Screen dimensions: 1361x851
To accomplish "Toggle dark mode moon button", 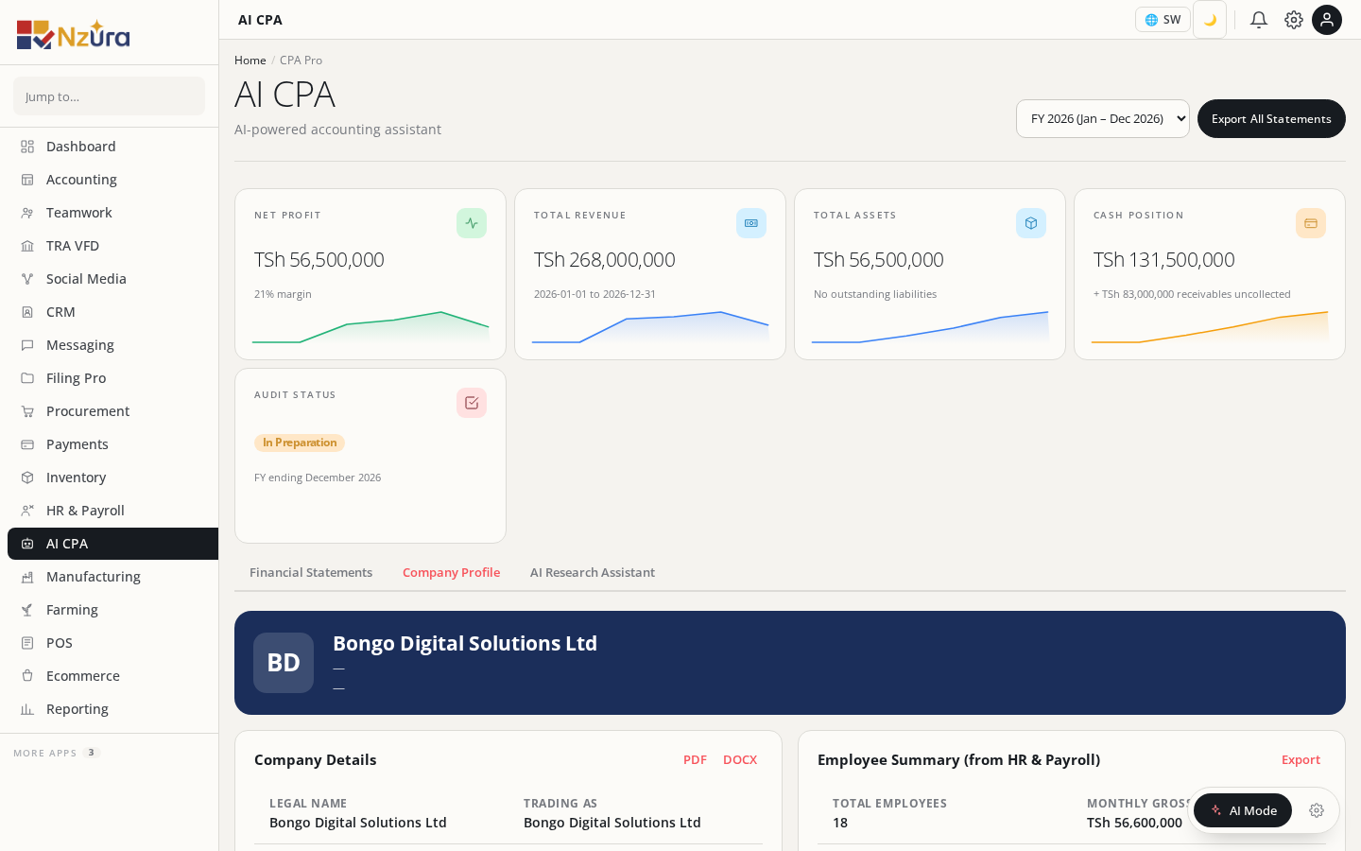I will coord(1210,20).
